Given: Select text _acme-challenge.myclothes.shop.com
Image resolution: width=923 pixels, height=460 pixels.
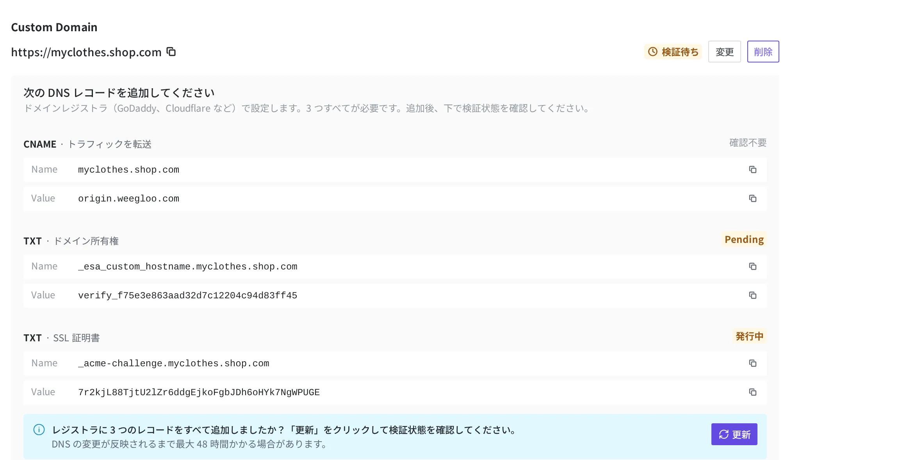Looking at the screenshot, I should point(173,364).
